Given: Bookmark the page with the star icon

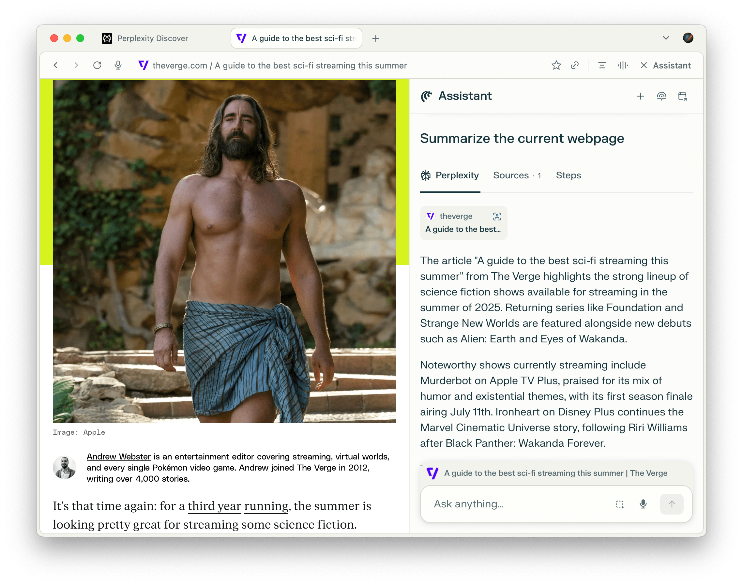Looking at the screenshot, I should tap(556, 65).
